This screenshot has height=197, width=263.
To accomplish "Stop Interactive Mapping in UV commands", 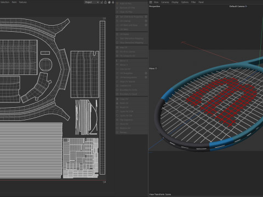I will (x=131, y=43).
